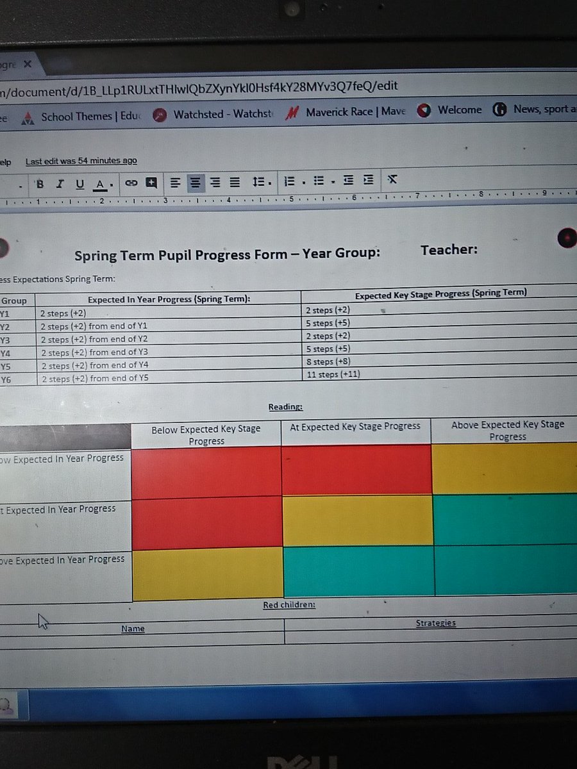This screenshot has width=577, height=769.
Task: Click the 'Strategies' column header
Action: (436, 623)
